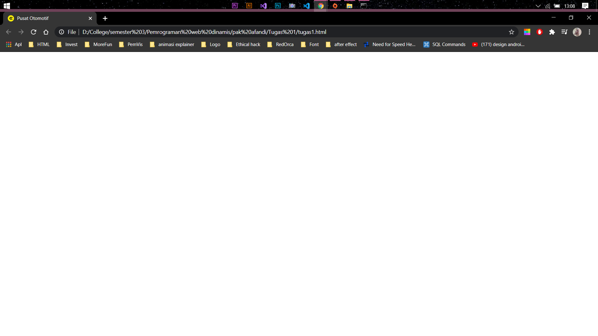Show hidden system tray icons chevron
The width and height of the screenshot is (598, 336).
click(538, 6)
